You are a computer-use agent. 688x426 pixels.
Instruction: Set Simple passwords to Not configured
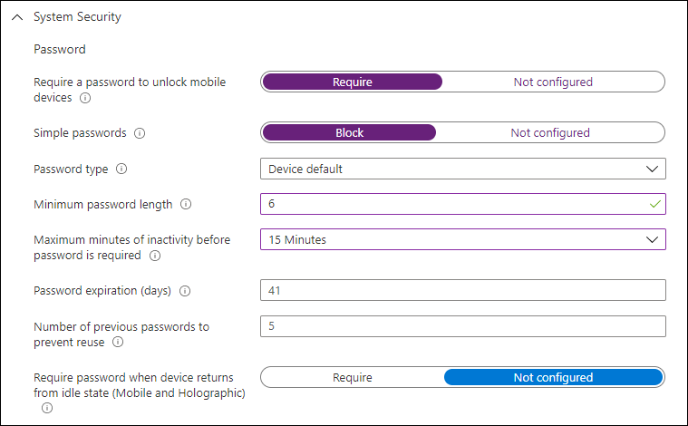(x=549, y=133)
